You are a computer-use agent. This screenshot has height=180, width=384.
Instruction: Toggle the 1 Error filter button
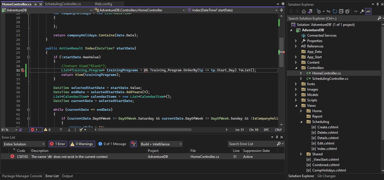pos(57,144)
